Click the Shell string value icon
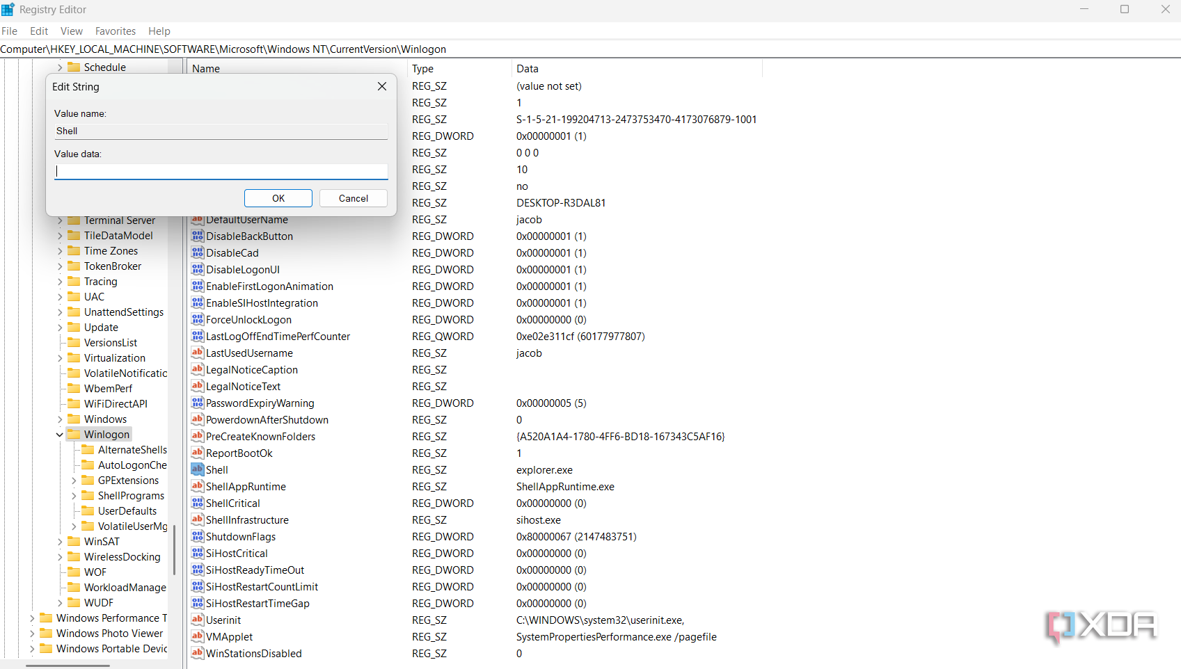Viewport: 1181px width, 669px height. (198, 469)
